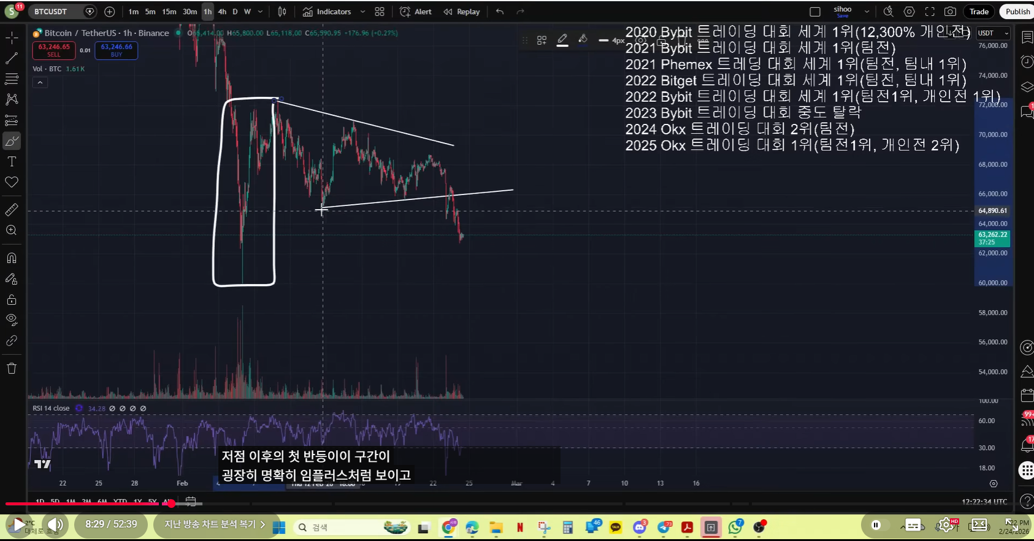Delete drawings with the trash icon
The image size is (1034, 541).
(x=12, y=369)
